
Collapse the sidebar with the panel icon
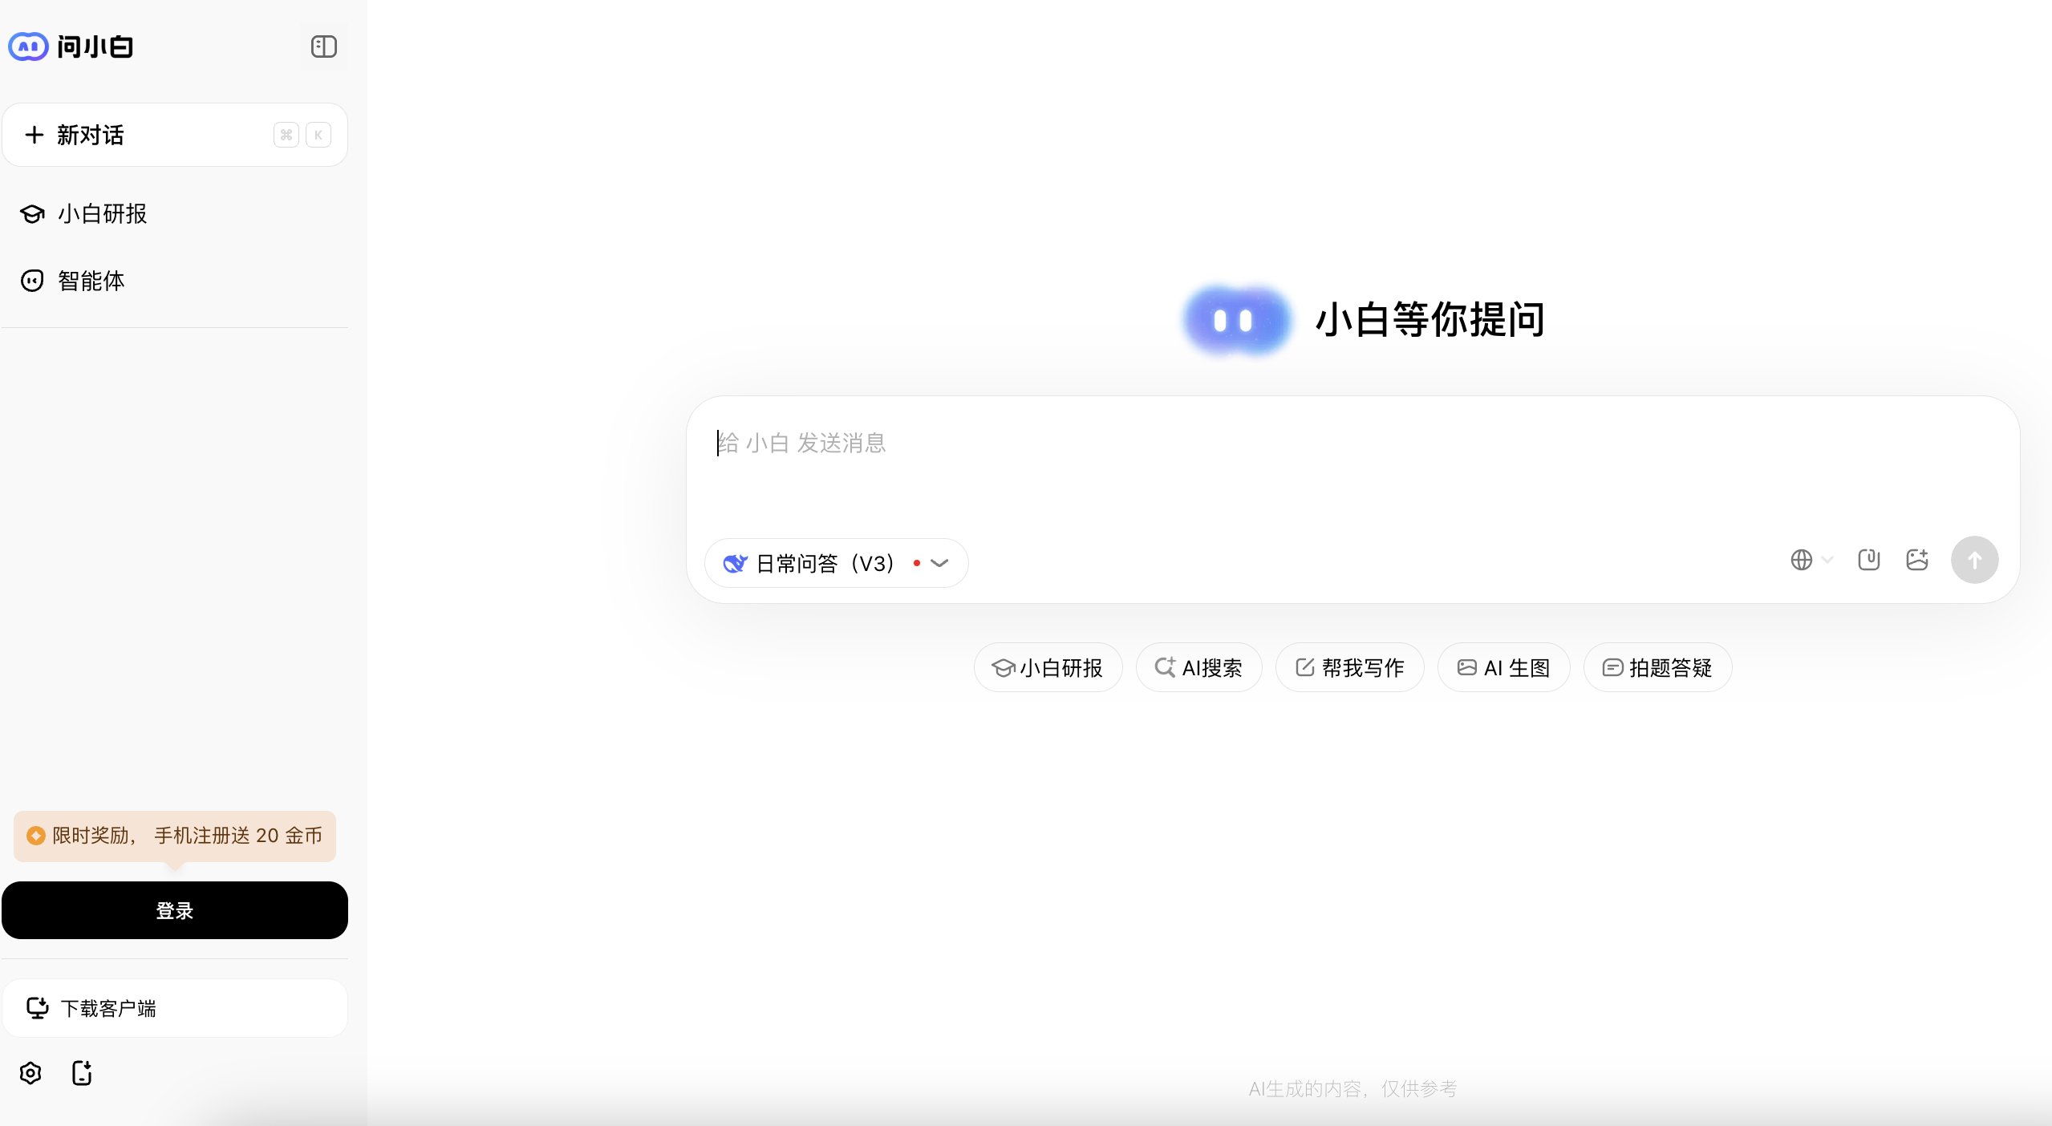tap(323, 47)
